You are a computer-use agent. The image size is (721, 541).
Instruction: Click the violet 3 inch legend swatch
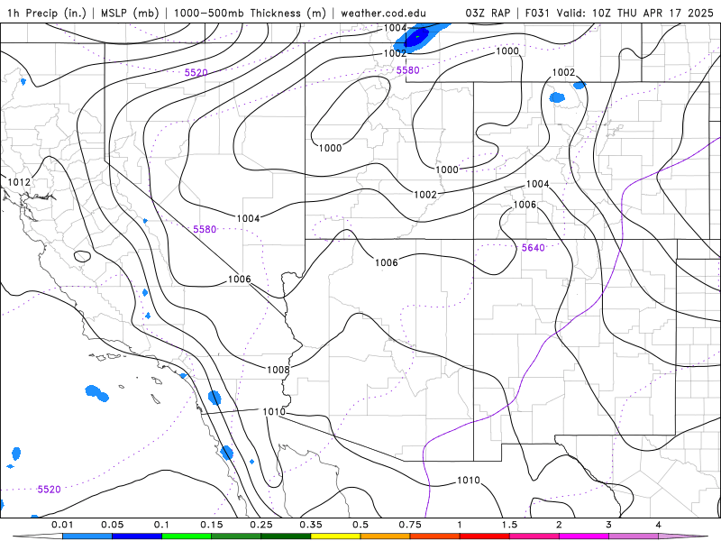634,536
